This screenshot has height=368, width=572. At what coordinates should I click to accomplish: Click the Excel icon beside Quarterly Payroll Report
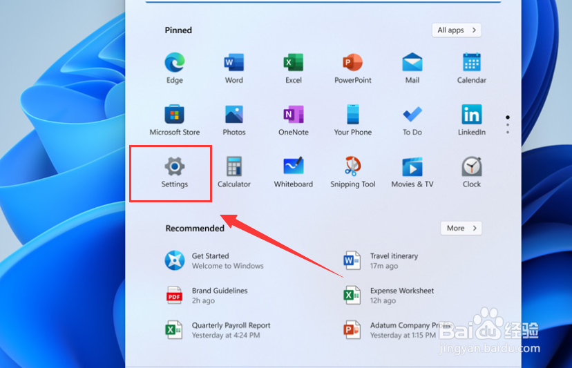pyautogui.click(x=173, y=330)
